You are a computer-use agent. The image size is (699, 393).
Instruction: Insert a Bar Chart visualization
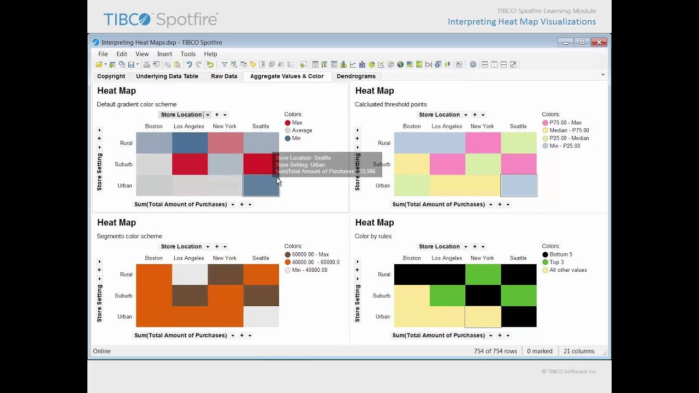coord(343,64)
